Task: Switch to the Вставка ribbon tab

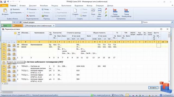Action: tap(22, 6)
